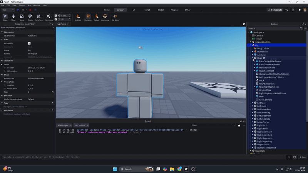Start the Play test
This screenshot has width=308, height=173.
pyautogui.click(x=18, y=10)
